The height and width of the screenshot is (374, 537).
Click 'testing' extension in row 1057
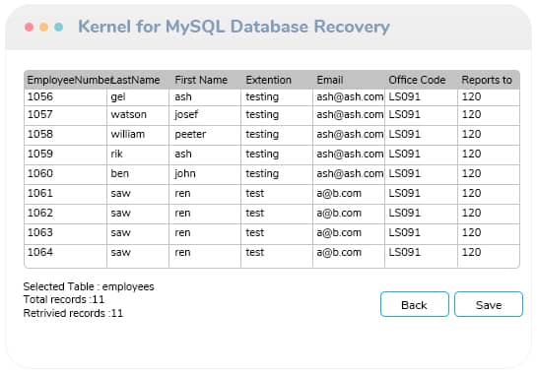pos(277,115)
